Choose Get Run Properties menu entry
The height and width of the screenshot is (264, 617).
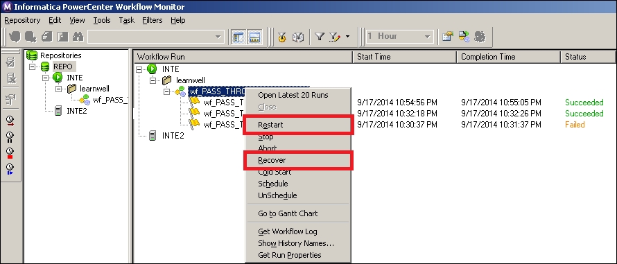298,256
